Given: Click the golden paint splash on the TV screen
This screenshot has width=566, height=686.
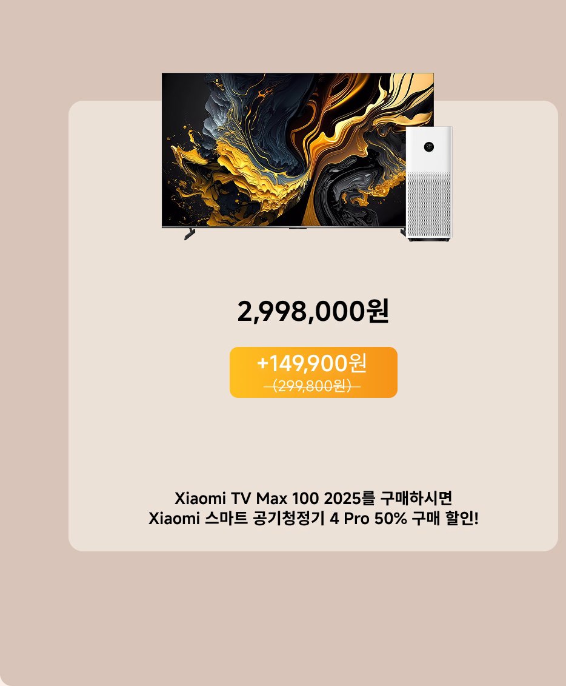Looking at the screenshot, I should coord(245,175).
